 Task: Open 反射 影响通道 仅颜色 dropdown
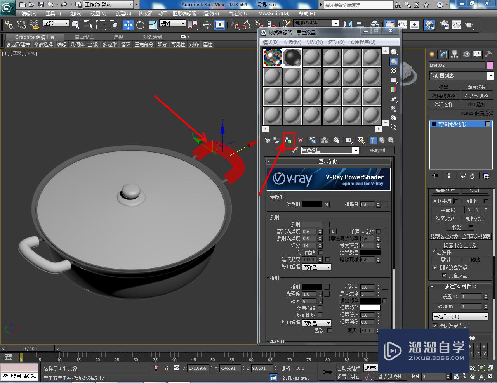click(316, 267)
